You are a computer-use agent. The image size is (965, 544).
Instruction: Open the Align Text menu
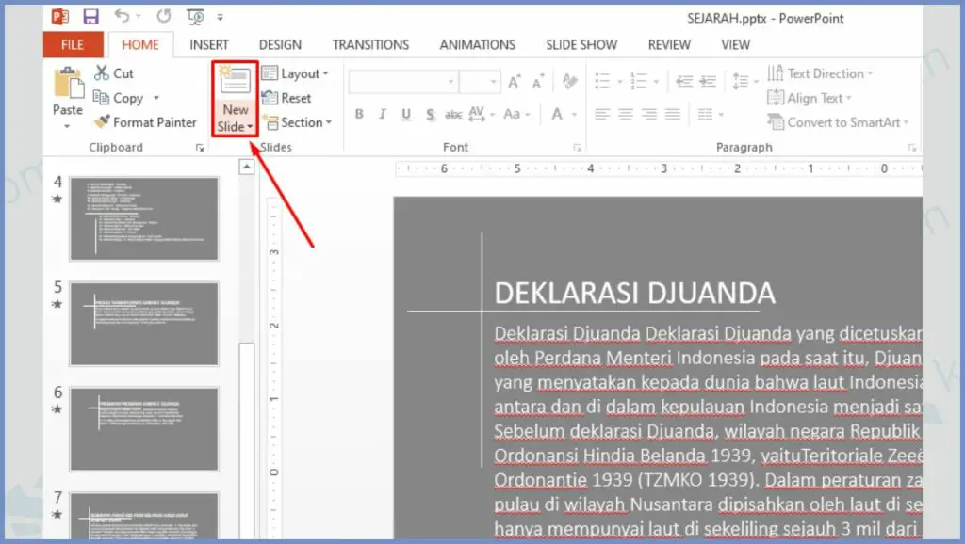point(810,98)
